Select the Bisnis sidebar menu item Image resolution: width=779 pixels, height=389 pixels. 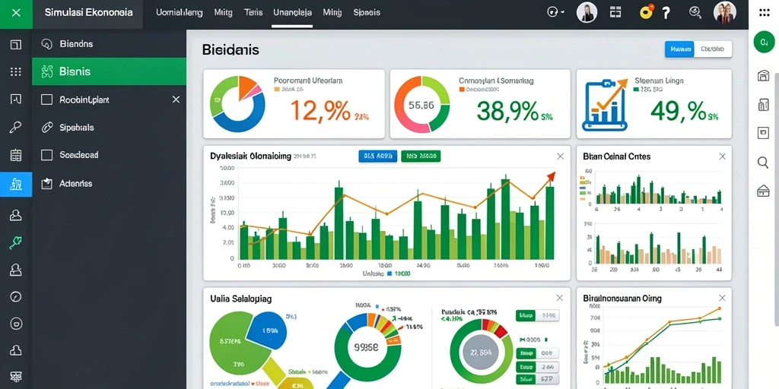[x=110, y=71]
